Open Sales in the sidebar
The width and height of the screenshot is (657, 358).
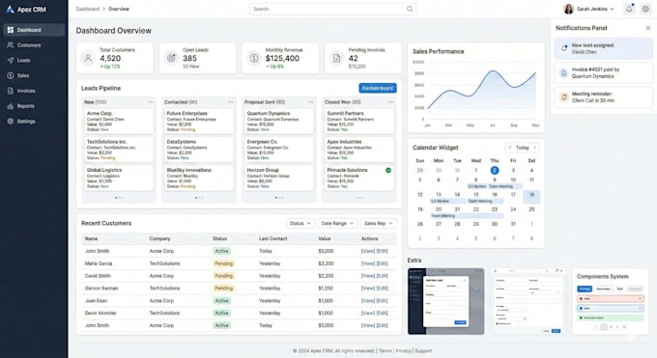point(34,75)
